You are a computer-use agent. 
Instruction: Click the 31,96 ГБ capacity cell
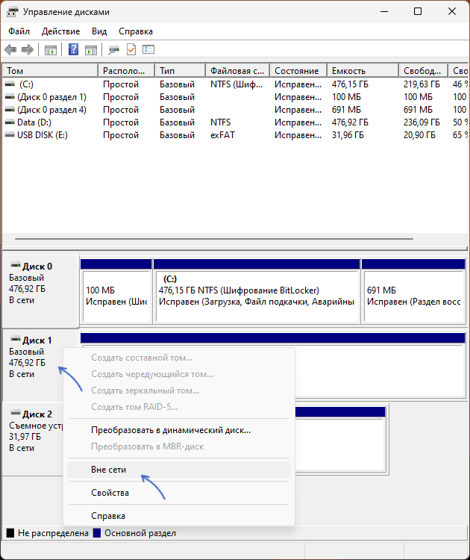(x=348, y=135)
